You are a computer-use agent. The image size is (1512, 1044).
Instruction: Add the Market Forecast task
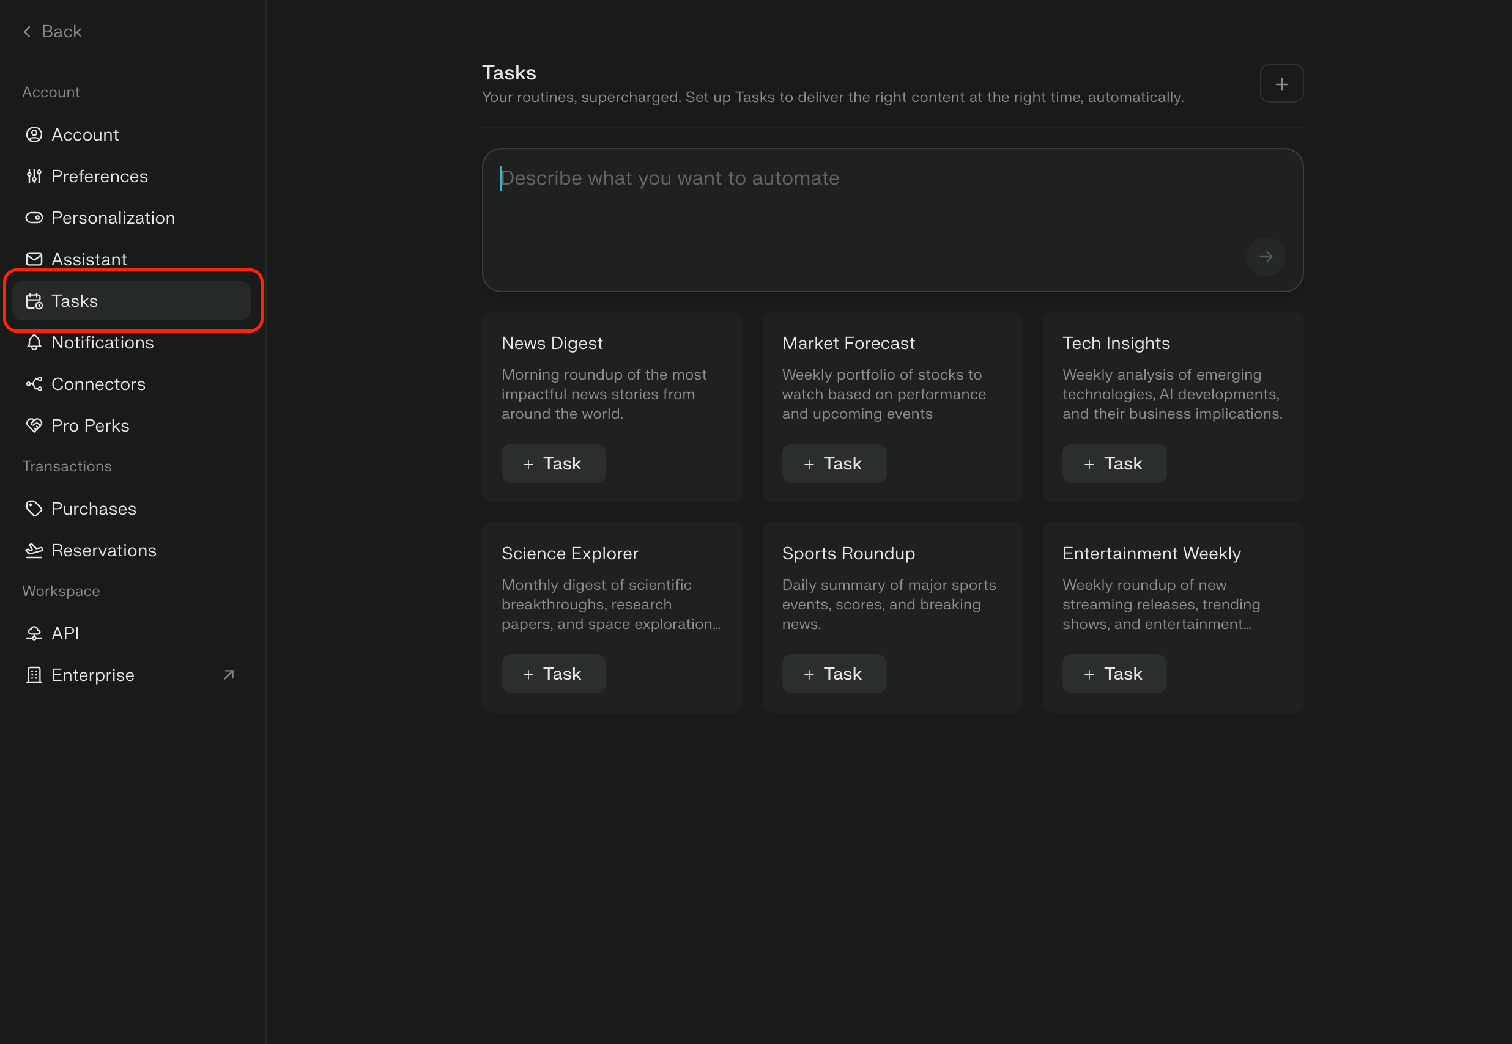coord(833,463)
